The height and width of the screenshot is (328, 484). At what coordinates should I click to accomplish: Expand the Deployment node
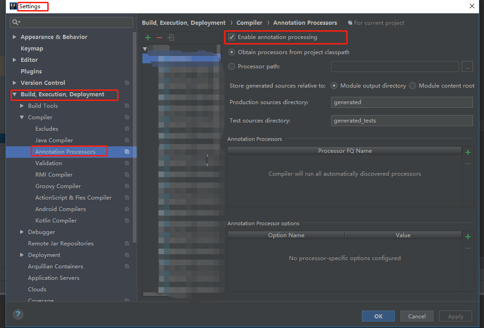point(22,255)
